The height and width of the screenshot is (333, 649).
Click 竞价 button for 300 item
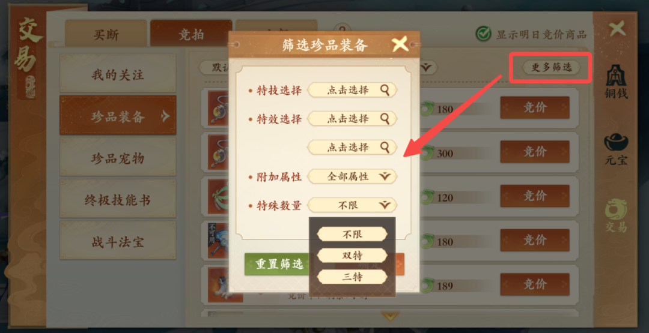535,152
